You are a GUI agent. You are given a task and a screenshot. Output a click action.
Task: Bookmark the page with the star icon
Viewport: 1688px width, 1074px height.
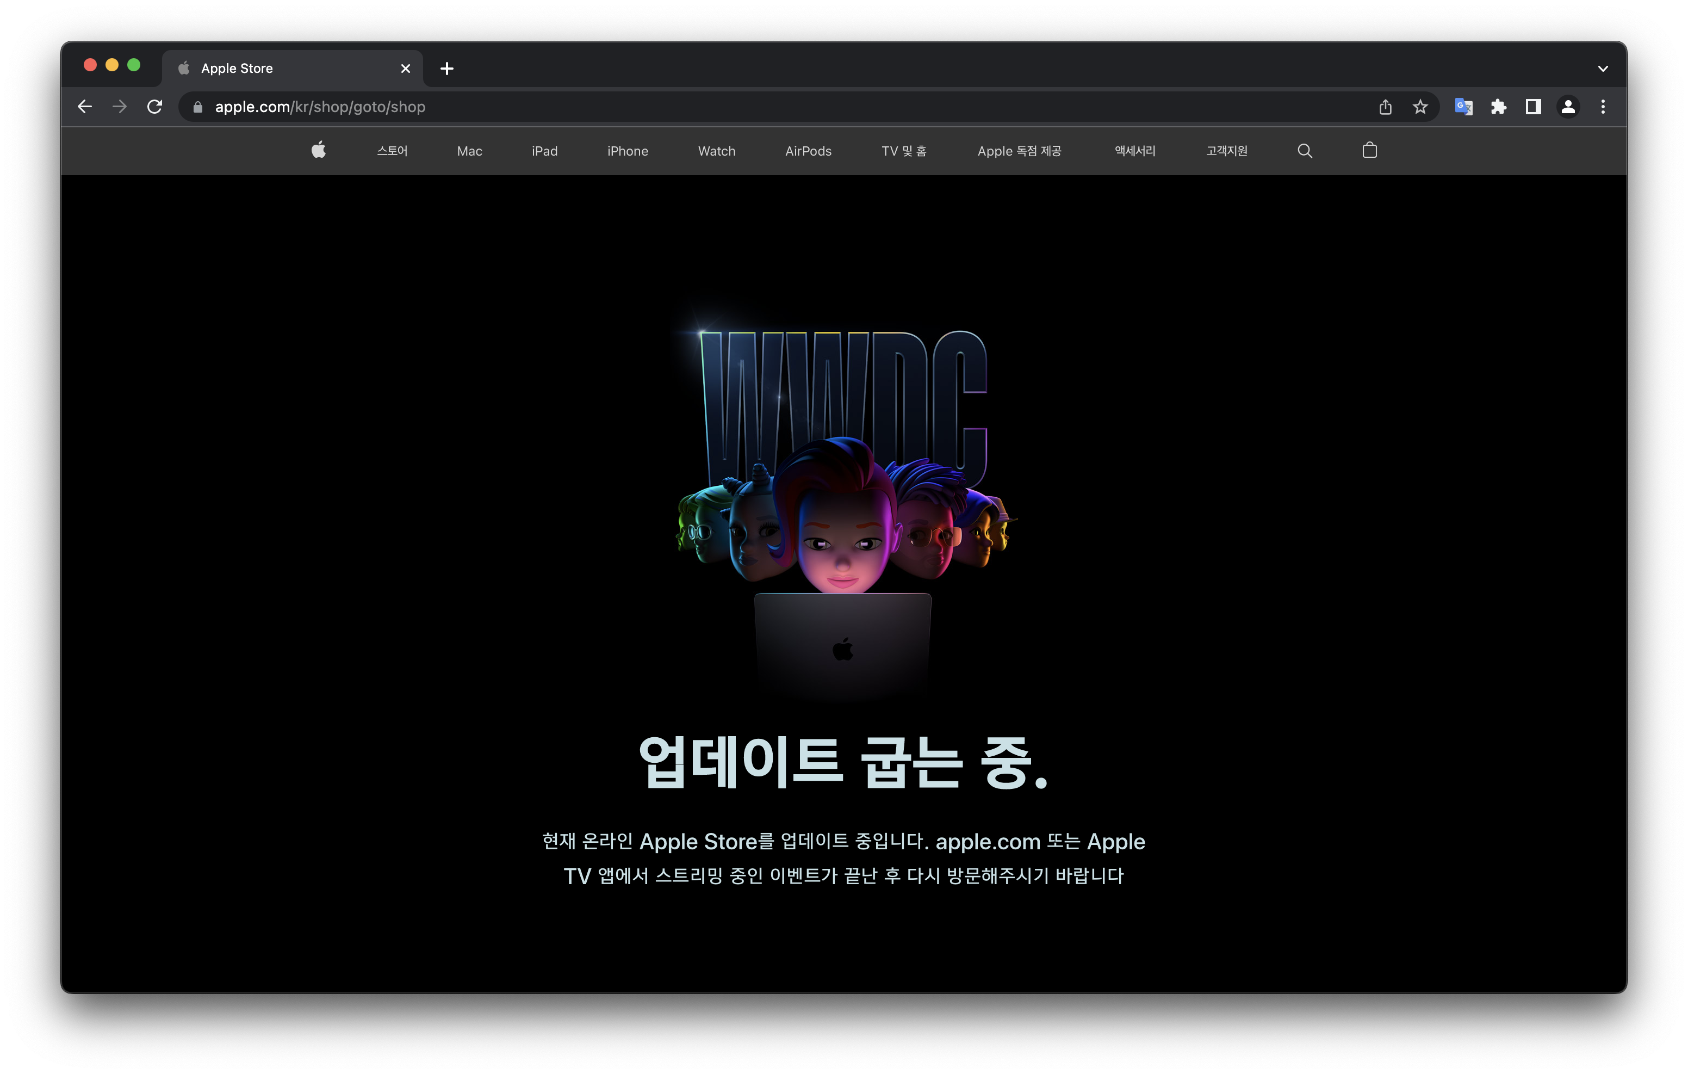tap(1419, 107)
